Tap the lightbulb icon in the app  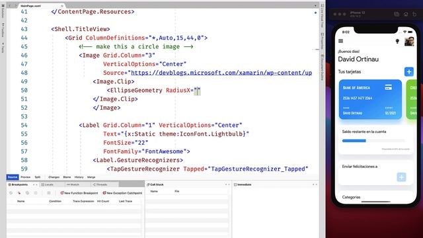[x=397, y=41]
